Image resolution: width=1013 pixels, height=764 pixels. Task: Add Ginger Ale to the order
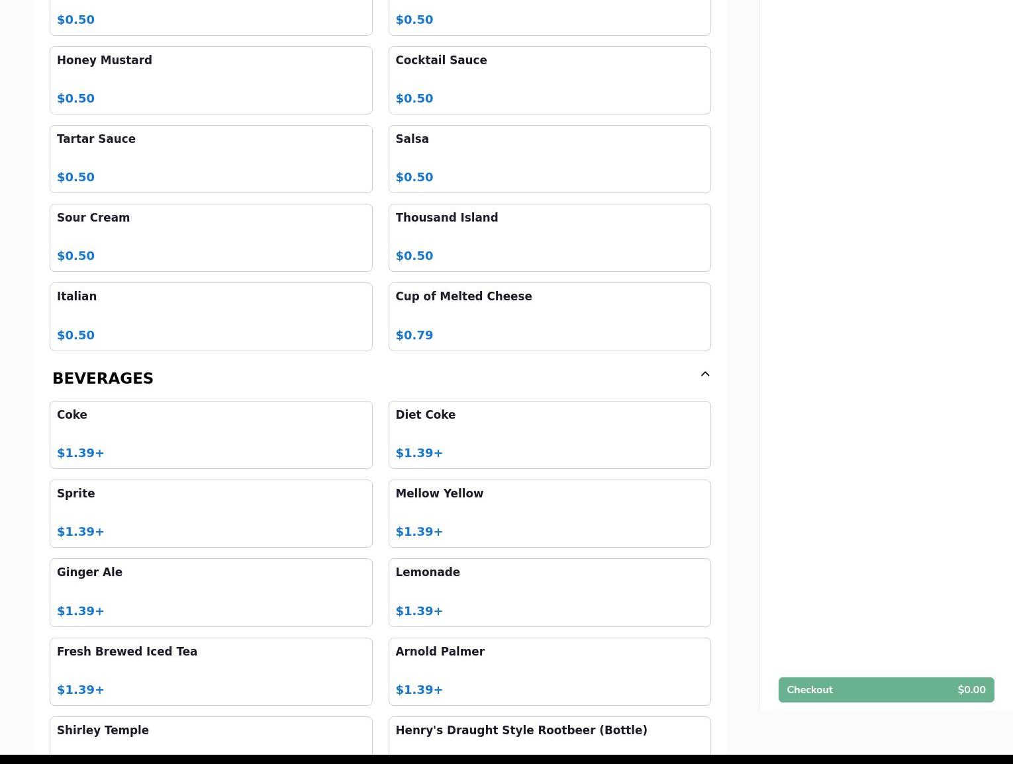point(211,593)
